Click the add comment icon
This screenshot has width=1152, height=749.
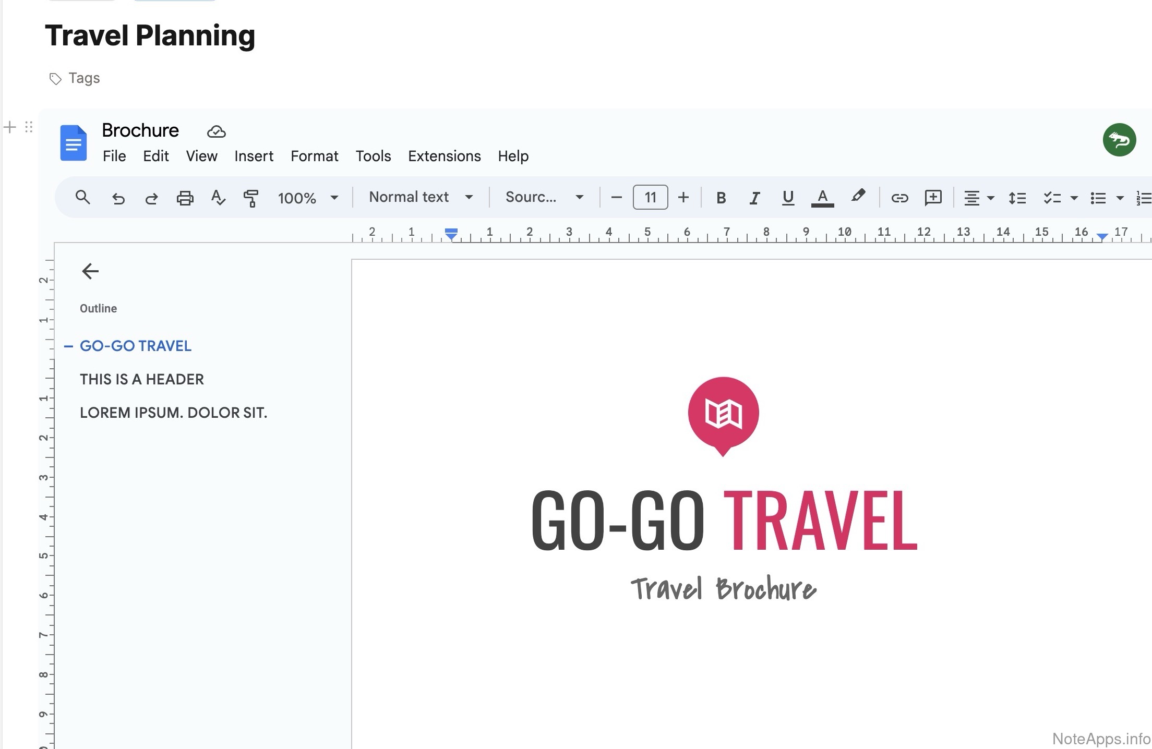pyautogui.click(x=933, y=198)
